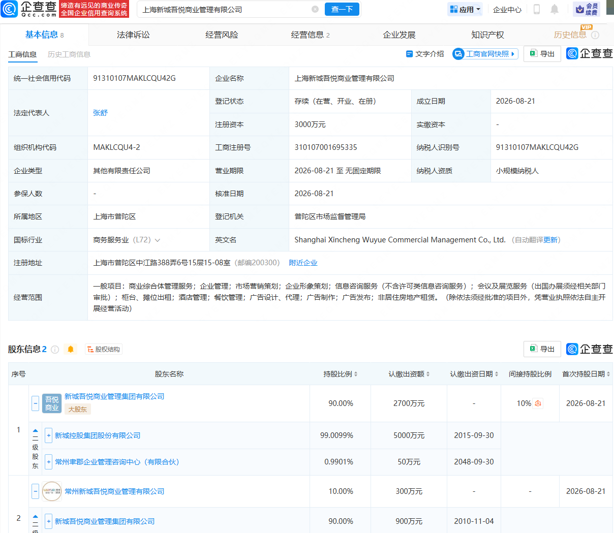
Task: Click the 附近企业 link
Action: coord(303,263)
